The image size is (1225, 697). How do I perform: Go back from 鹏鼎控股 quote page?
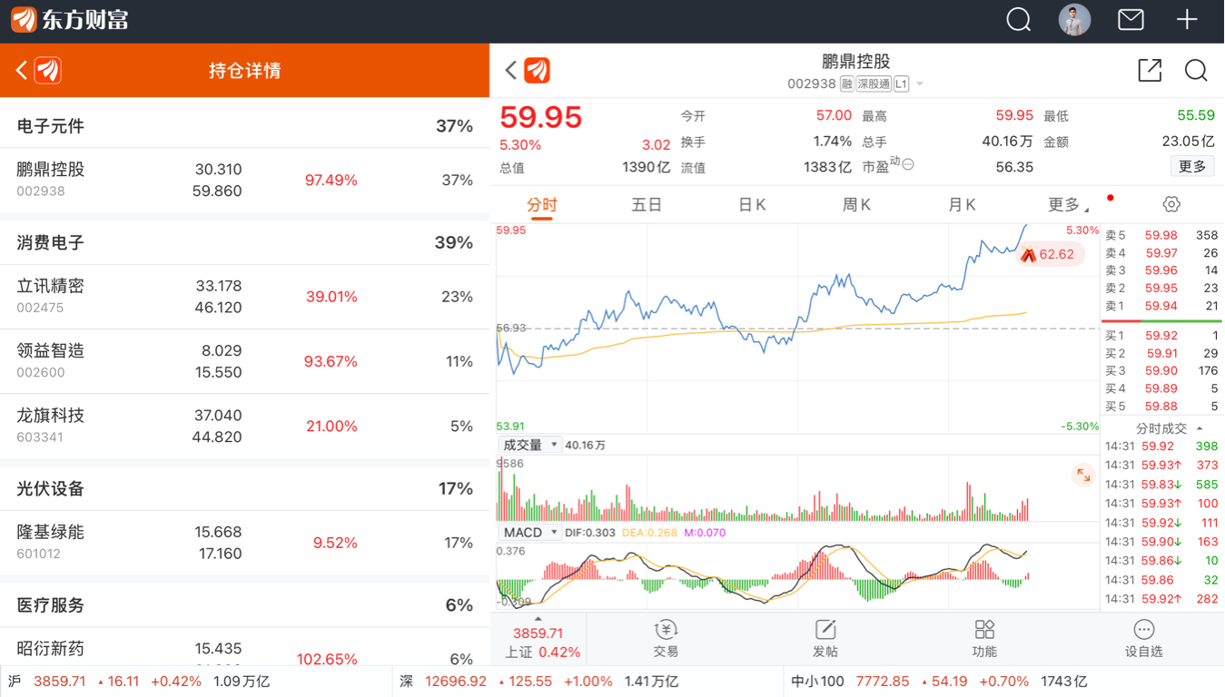point(511,70)
